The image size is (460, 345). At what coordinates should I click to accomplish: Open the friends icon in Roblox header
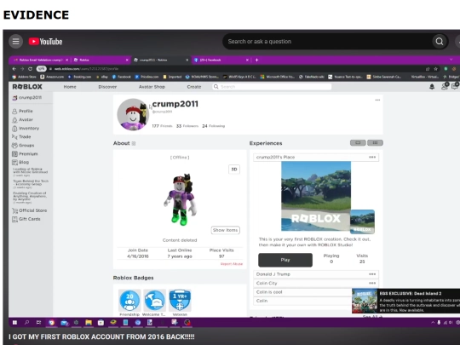tap(445, 86)
